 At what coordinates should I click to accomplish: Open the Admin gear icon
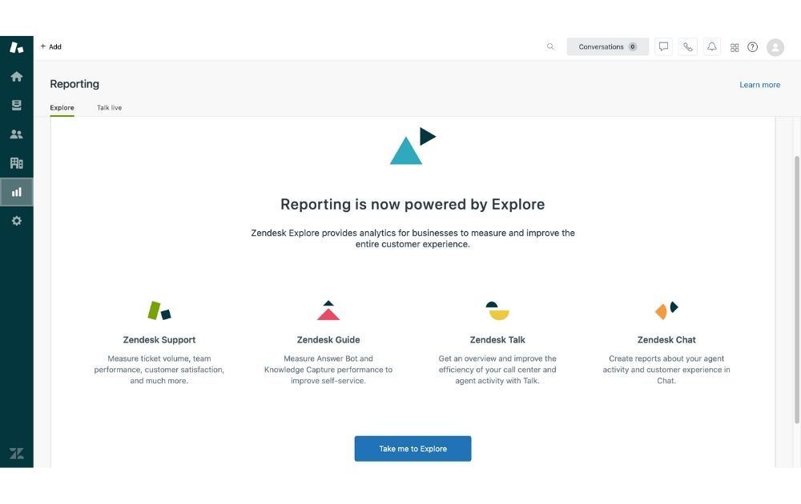16,221
